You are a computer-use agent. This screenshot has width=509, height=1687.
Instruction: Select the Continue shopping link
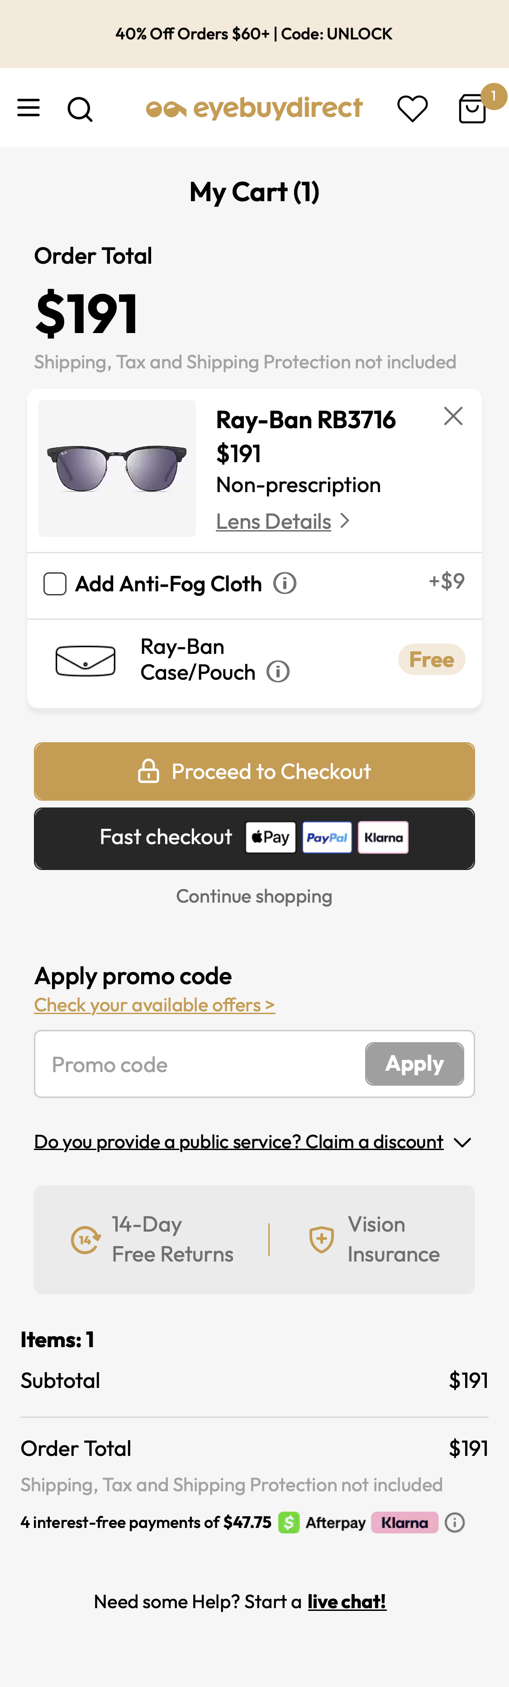click(254, 896)
